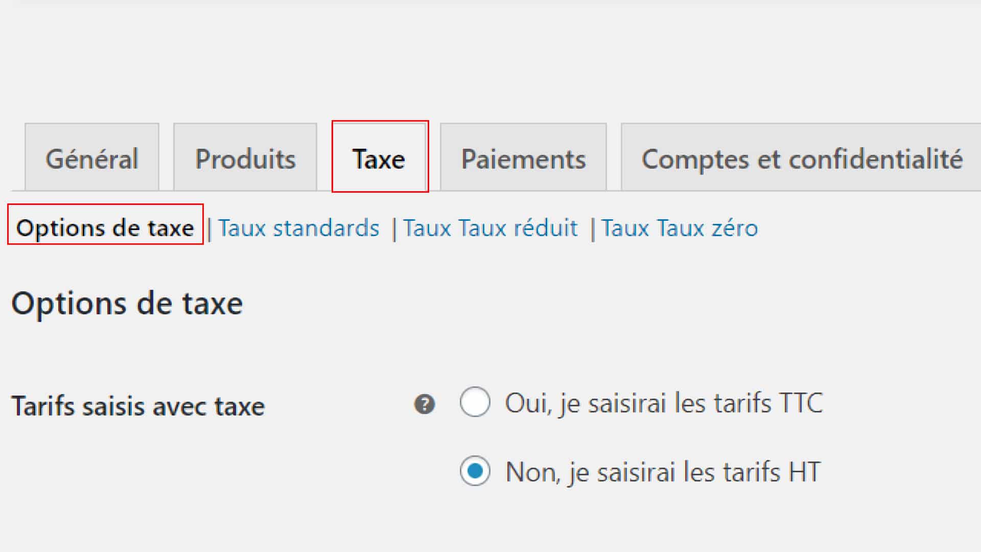Click the Options de taxe sub-navigation link
This screenshot has width=981, height=552.
[x=105, y=227]
